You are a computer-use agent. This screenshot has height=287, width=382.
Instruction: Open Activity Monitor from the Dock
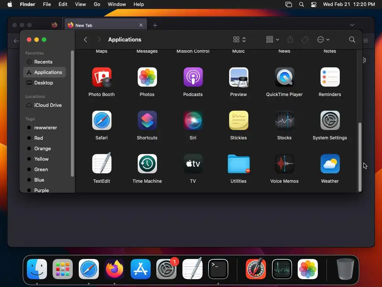282,269
